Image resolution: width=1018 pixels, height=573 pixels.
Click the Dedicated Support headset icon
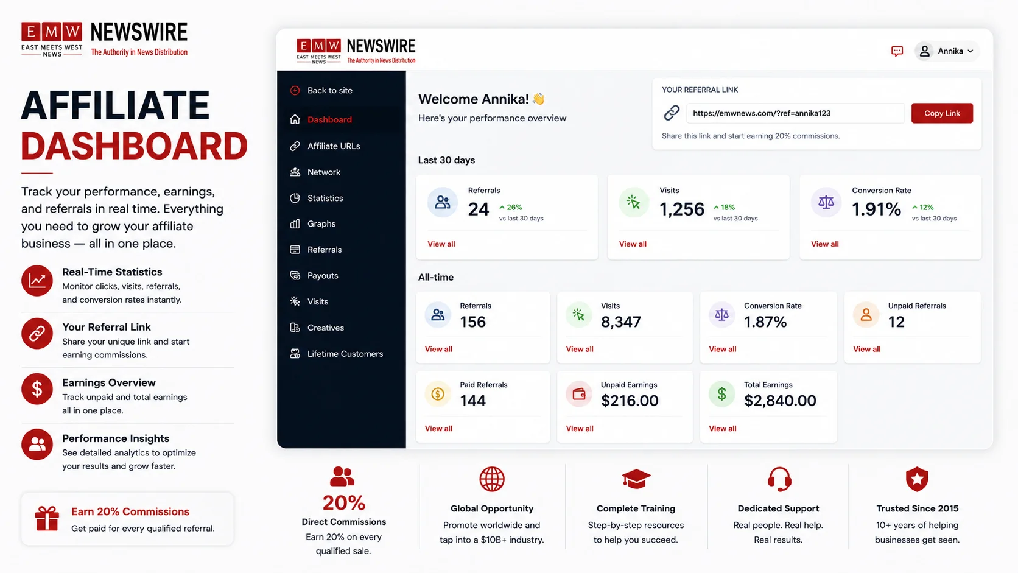coord(779,479)
